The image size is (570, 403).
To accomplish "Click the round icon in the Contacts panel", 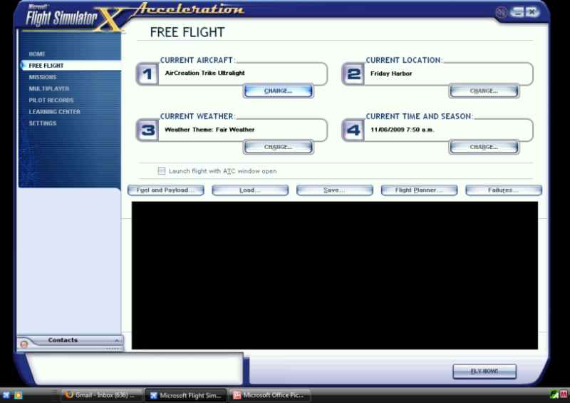I will point(24,344).
